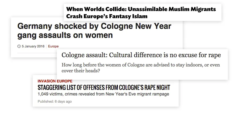The height and width of the screenshot is (113, 239).
Task: Click 'gang assaults on women' headline line
Action: [x=65, y=35]
